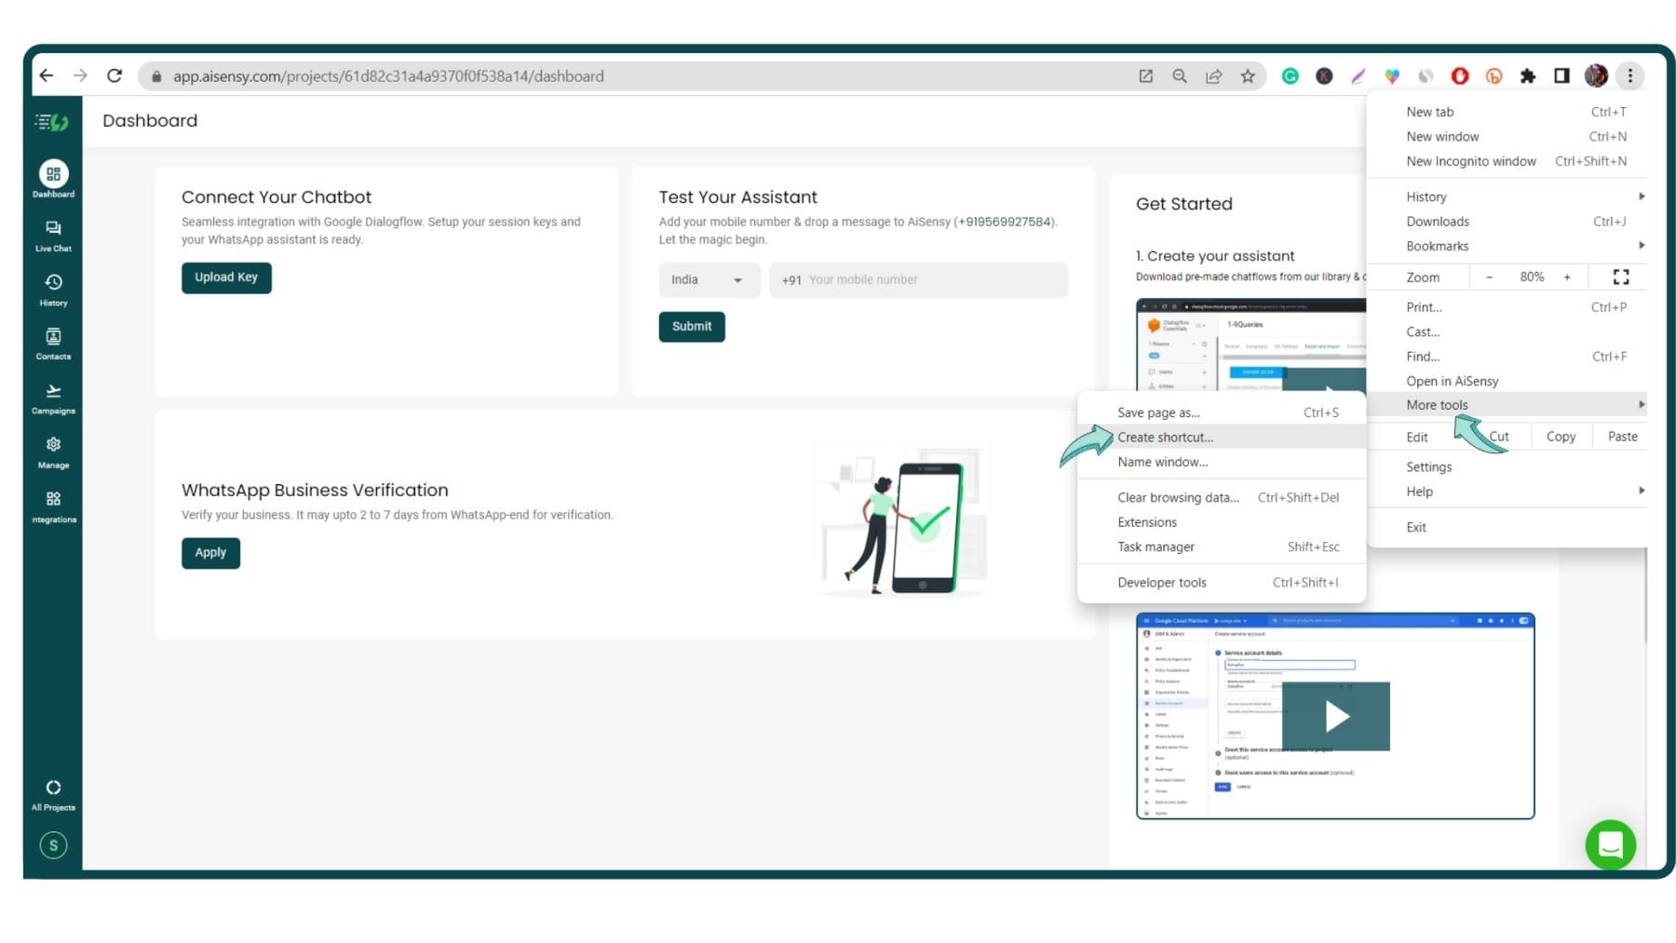Click Paste in the Edit row

tap(1622, 437)
